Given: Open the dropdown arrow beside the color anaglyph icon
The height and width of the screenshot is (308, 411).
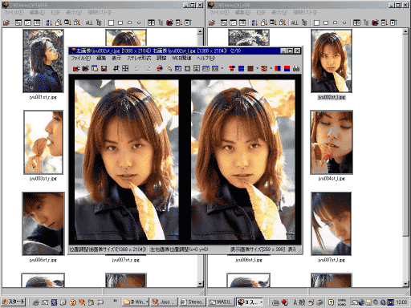Looking at the screenshot, I should click(x=271, y=69).
